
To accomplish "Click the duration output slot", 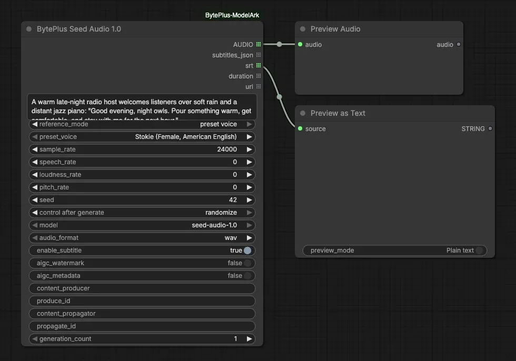I will (x=259, y=76).
